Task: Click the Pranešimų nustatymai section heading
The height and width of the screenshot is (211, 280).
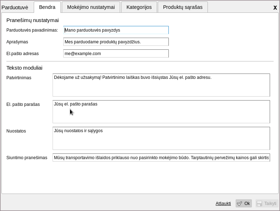Action: pyautogui.click(x=32, y=20)
